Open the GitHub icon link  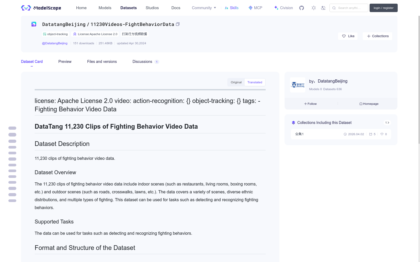[x=302, y=8]
